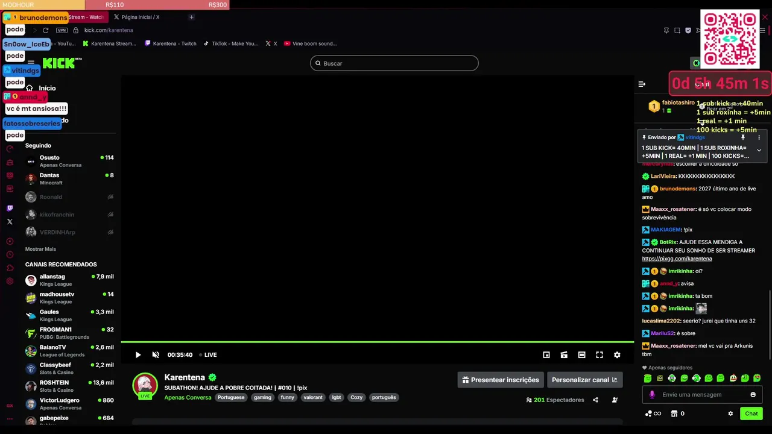Screen dimensions: 772x434
Task: Select the Cozy tag
Action: point(356,397)
